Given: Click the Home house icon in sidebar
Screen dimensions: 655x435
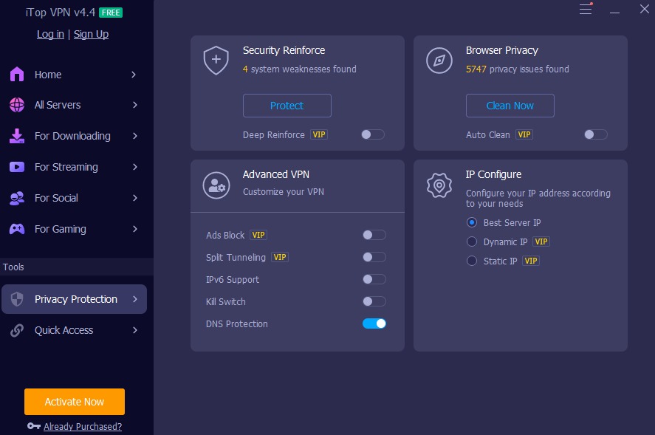Looking at the screenshot, I should [16, 75].
